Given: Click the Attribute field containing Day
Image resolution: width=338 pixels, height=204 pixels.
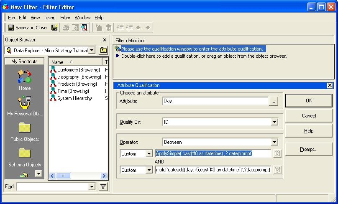Looking at the screenshot, I should 215,101.
